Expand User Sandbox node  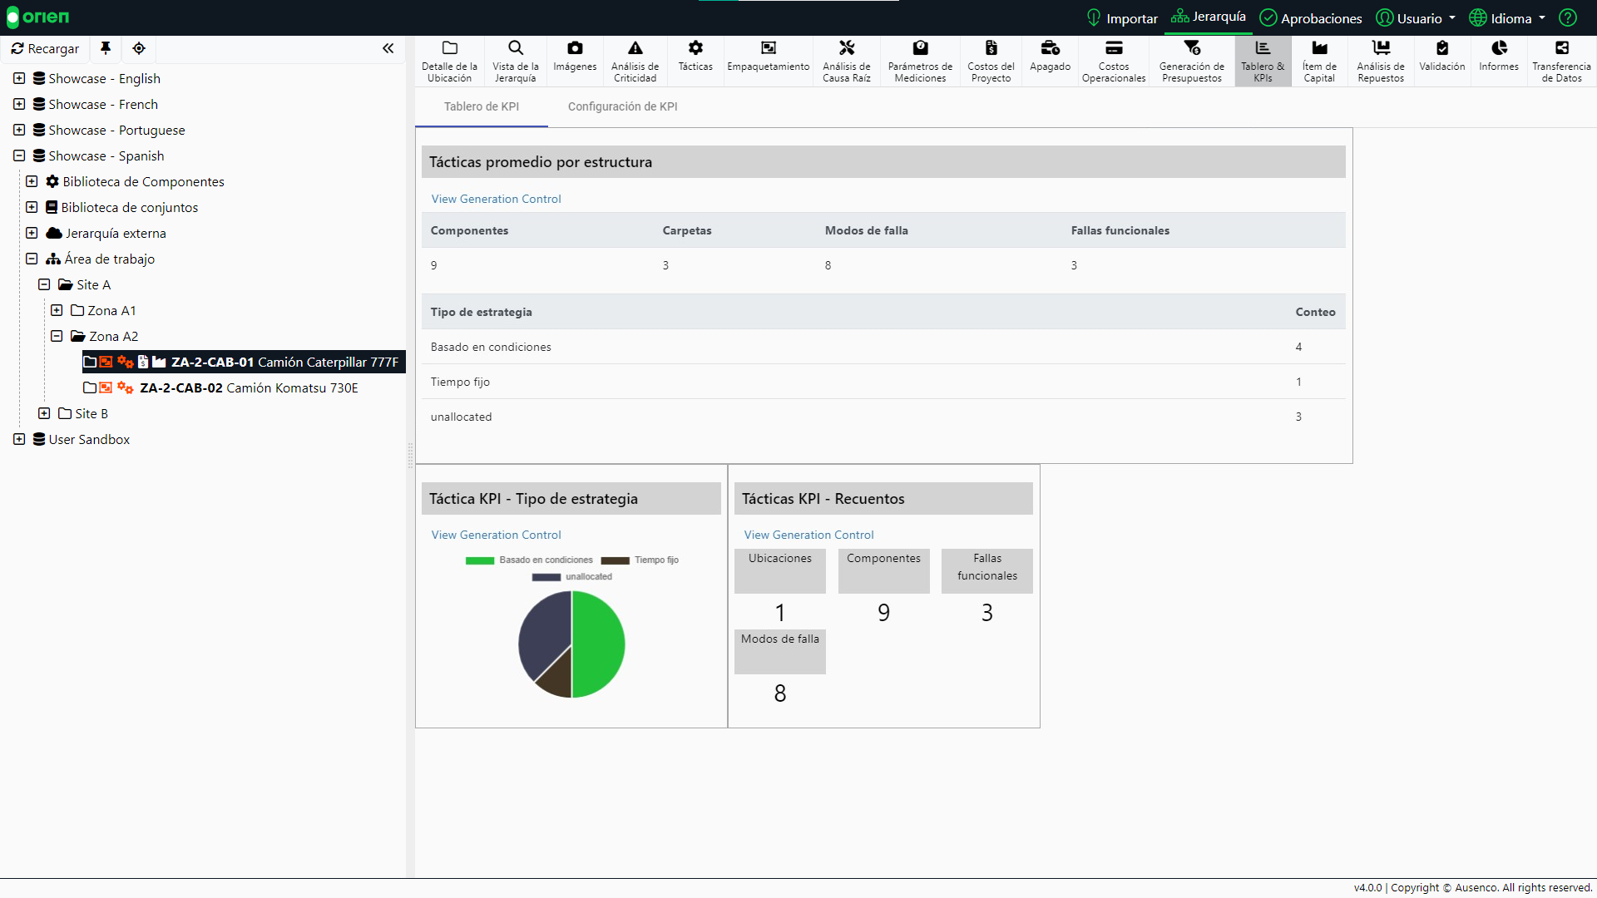pos(19,439)
